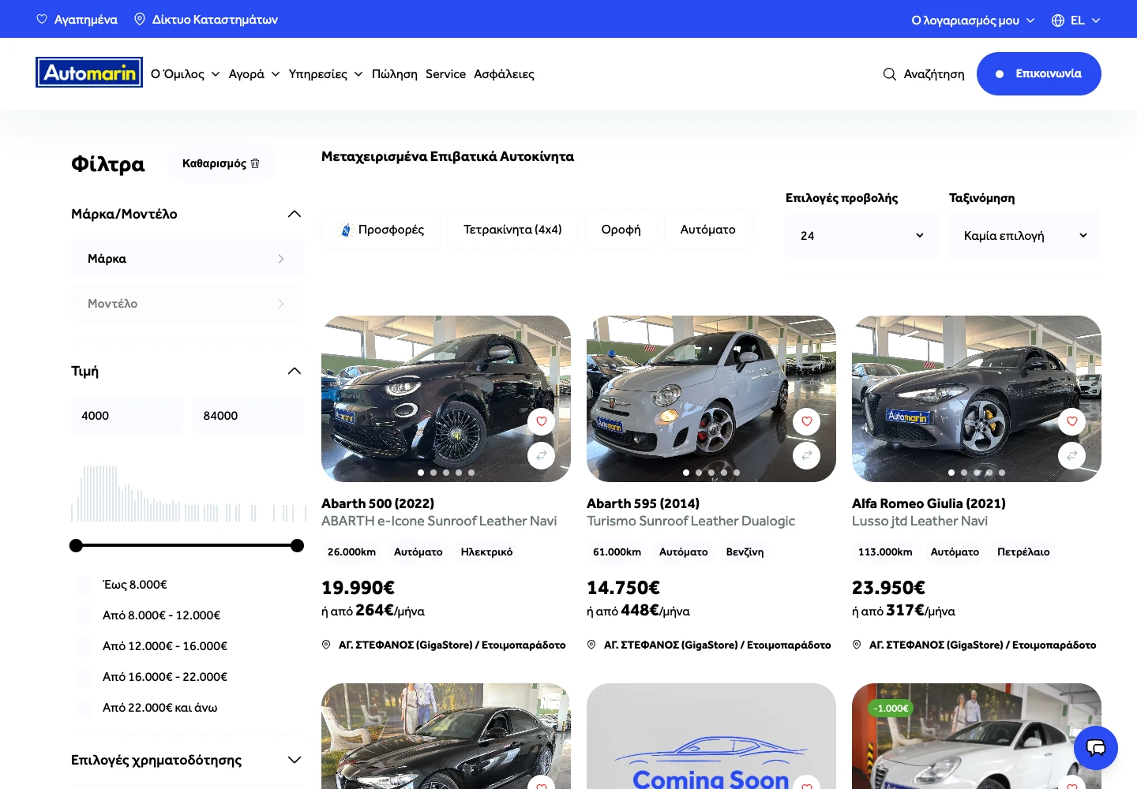This screenshot has width=1137, height=789.
Task: Click the left price slider handle
Action: click(x=76, y=545)
